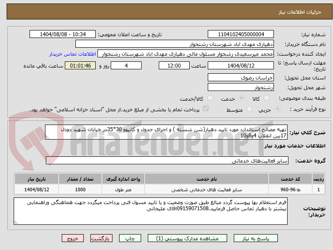Click the توضیحات خریدار notes textarea
The width and height of the screenshot is (333, 250).
pyautogui.click(x=150, y=211)
